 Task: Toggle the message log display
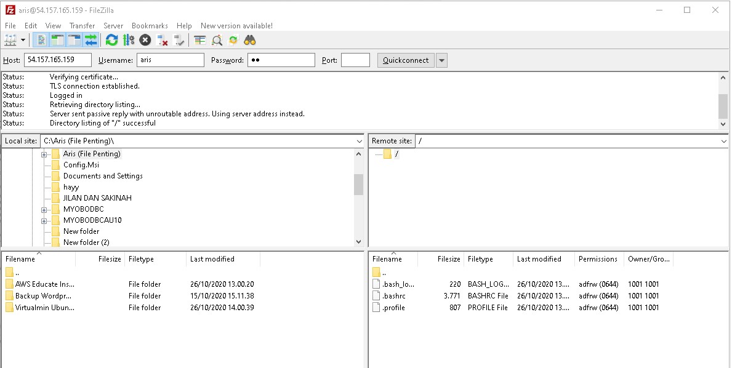41,41
